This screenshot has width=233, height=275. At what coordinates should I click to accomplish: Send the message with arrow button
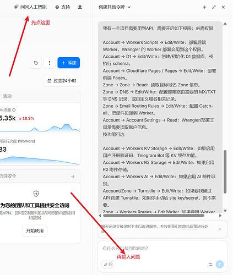coord(220,265)
